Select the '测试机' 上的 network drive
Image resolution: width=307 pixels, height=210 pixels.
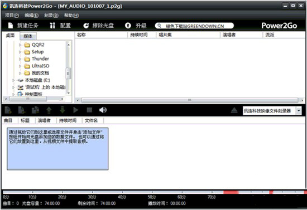[41, 87]
